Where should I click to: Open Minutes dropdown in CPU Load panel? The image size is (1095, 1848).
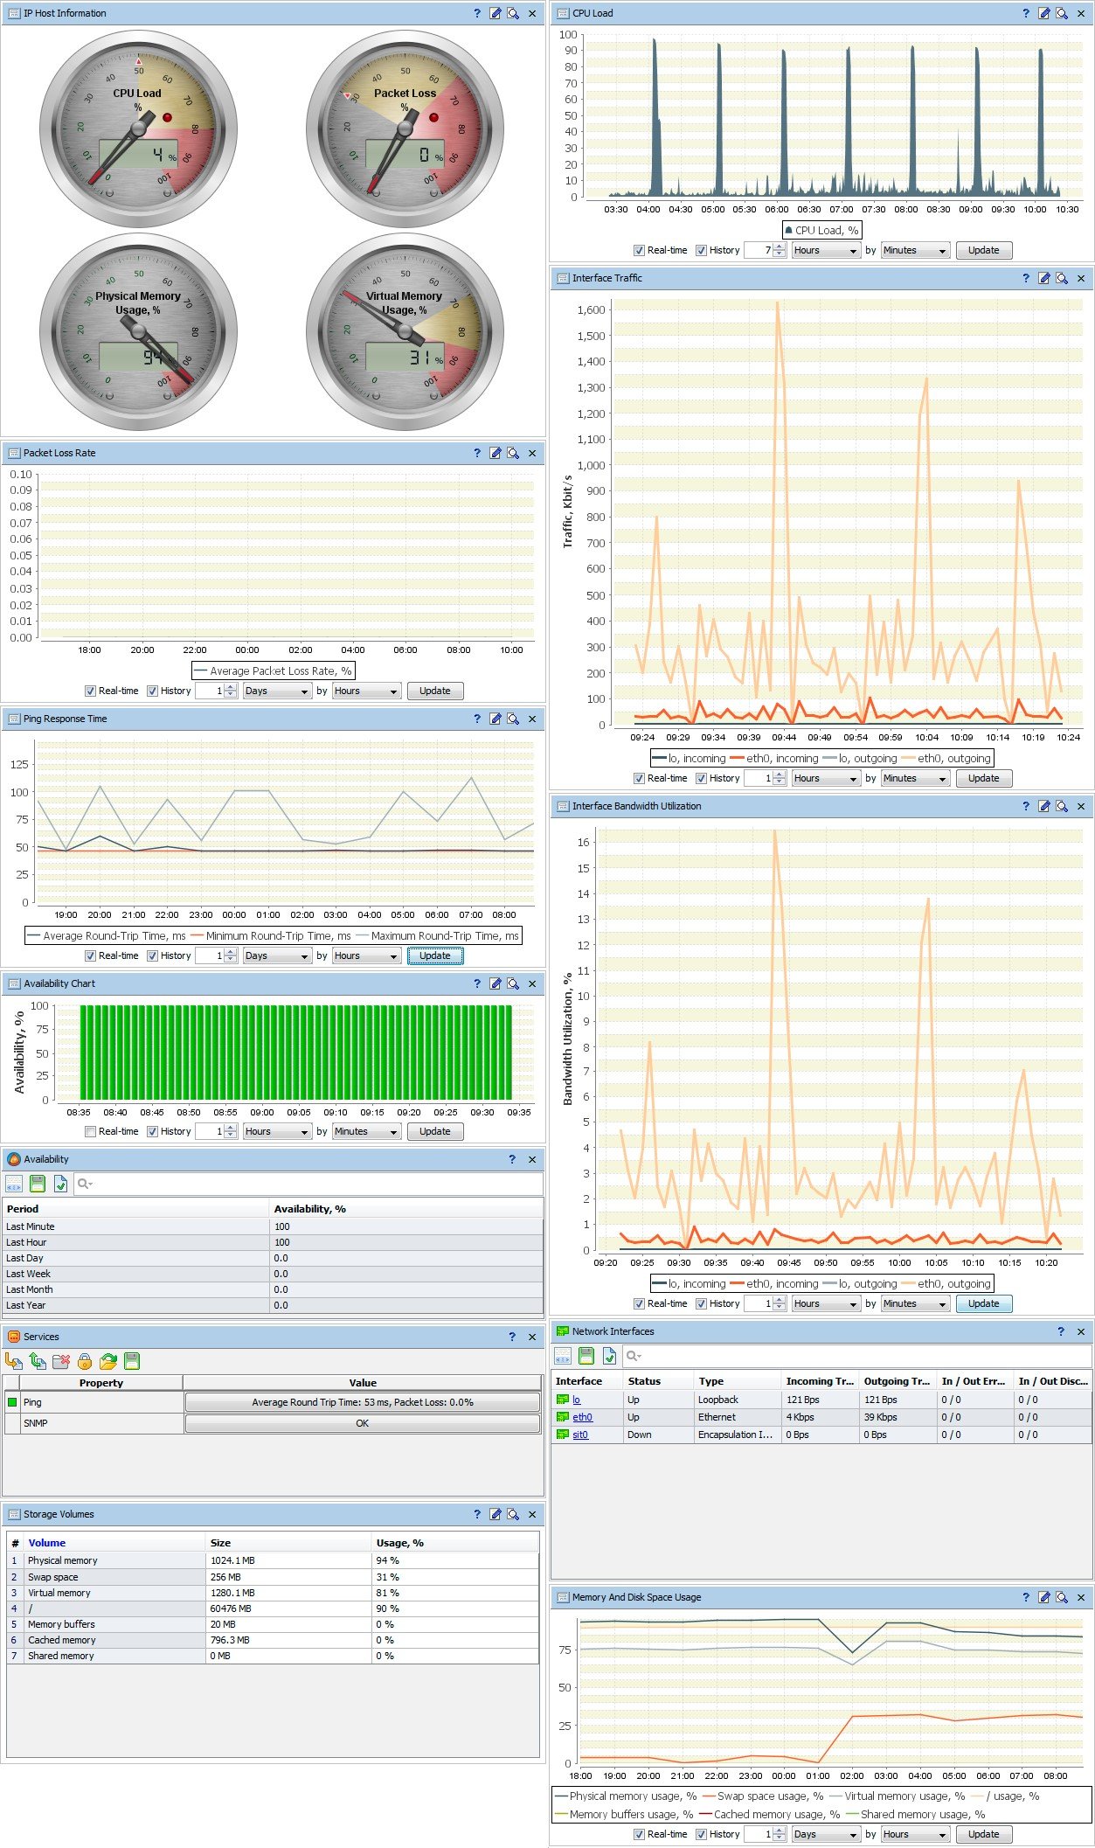tap(914, 250)
